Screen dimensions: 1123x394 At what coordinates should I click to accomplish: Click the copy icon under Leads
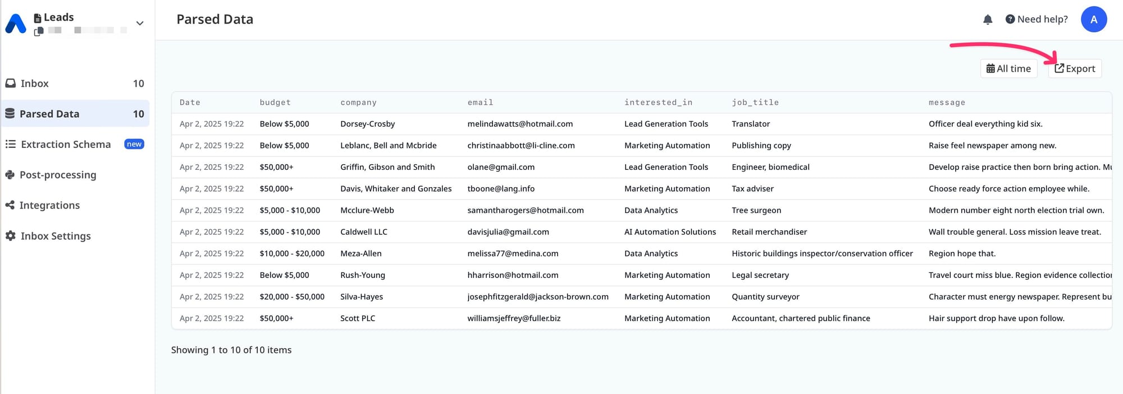pos(38,31)
